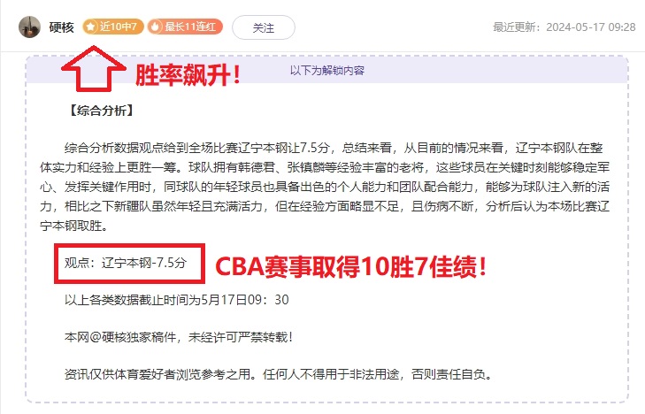
Task: Select the 最长11连红 streak badge
Action: pos(185,27)
